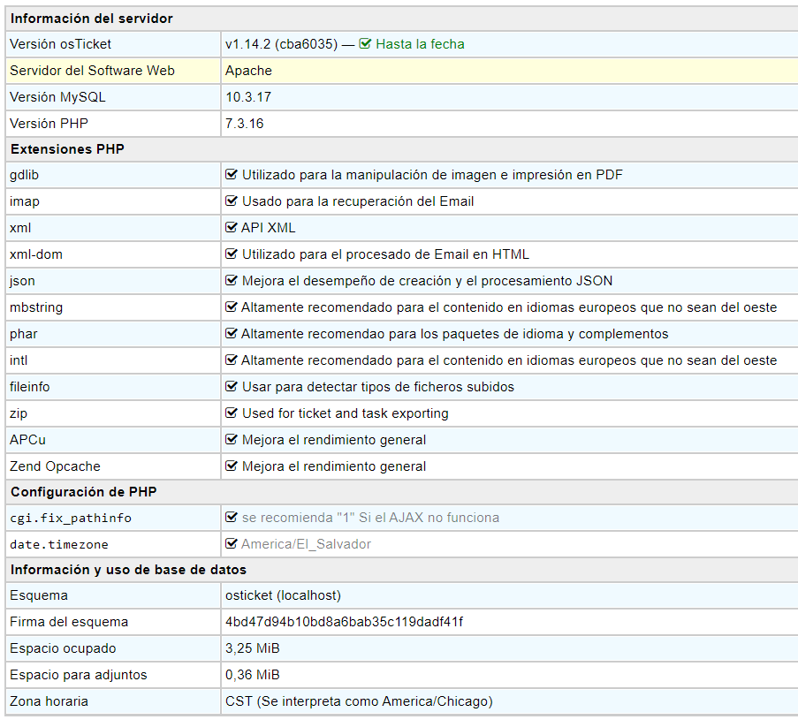798x727 pixels.
Task: Click the date.timezone setting name
Action: coord(59,544)
